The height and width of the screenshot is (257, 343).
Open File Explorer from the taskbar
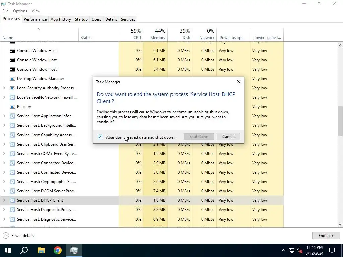coord(41,250)
